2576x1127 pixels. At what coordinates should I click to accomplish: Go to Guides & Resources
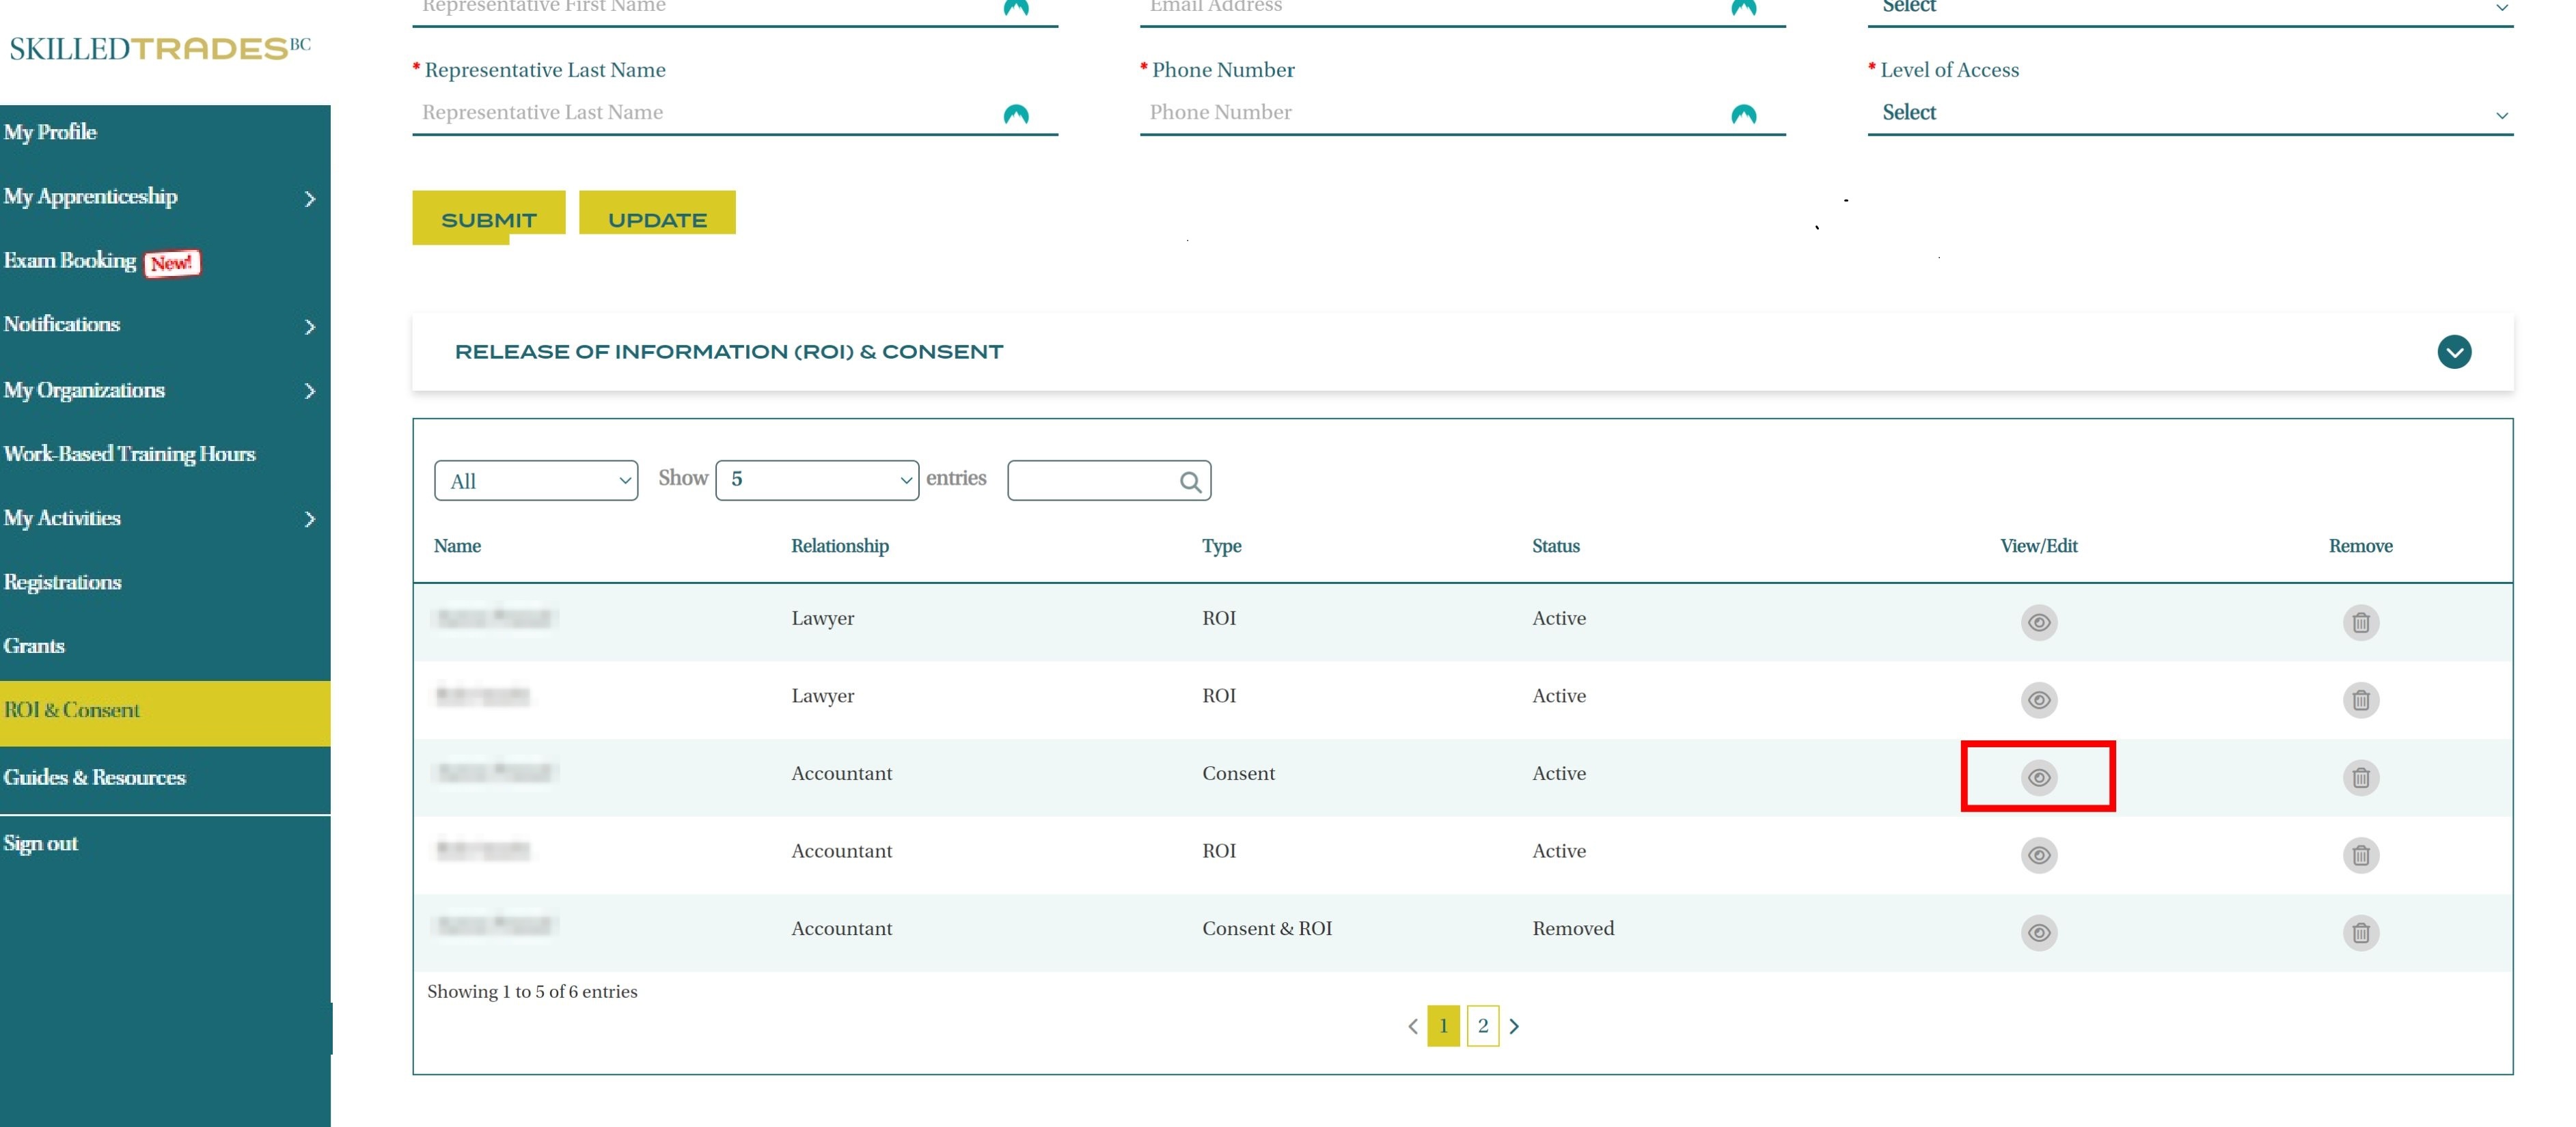[x=95, y=777]
